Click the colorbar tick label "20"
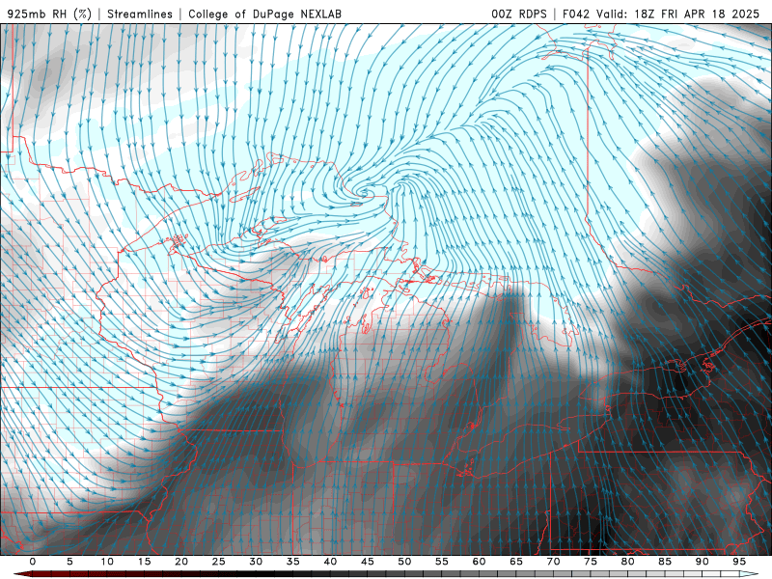This screenshot has height=579, width=772. tap(181, 562)
